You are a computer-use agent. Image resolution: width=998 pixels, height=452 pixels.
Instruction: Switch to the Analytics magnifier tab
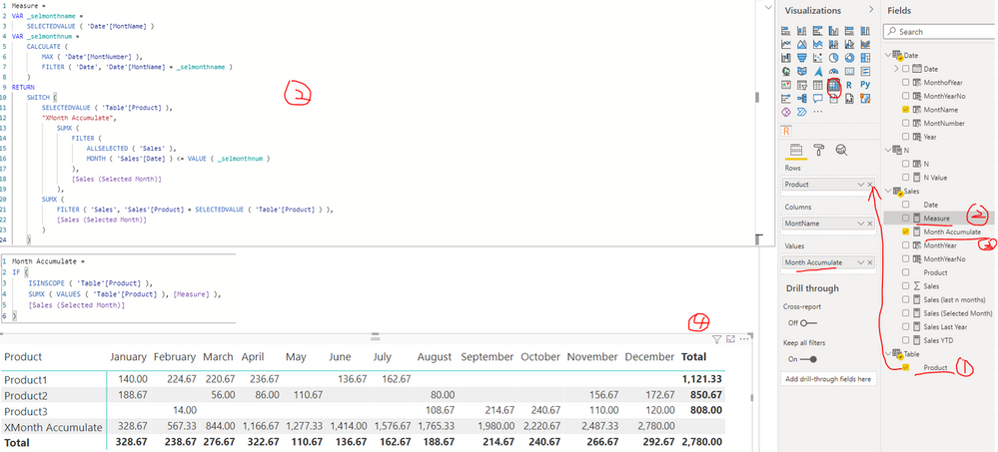pyautogui.click(x=841, y=150)
